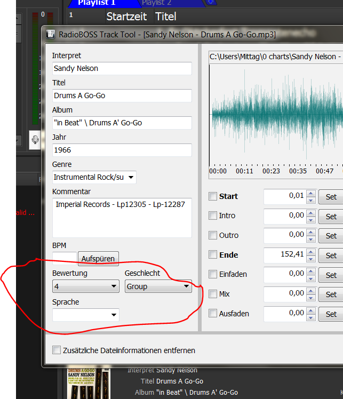Click Set button for Ausfaden

[x=331, y=314]
